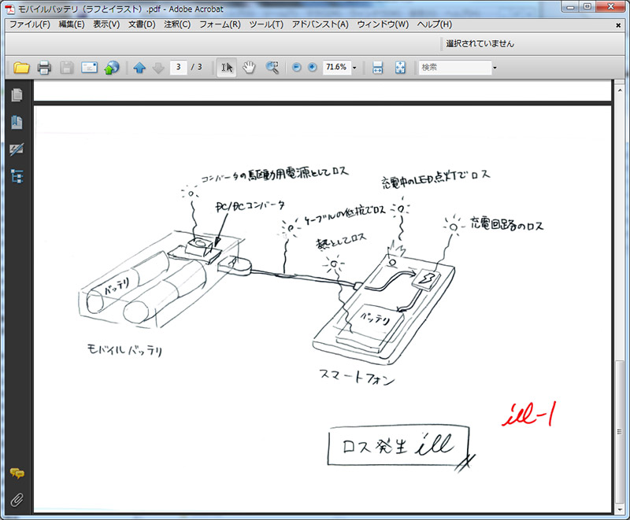Open the Pages panel in sidebar
This screenshot has width=630, height=520.
pos(17,95)
